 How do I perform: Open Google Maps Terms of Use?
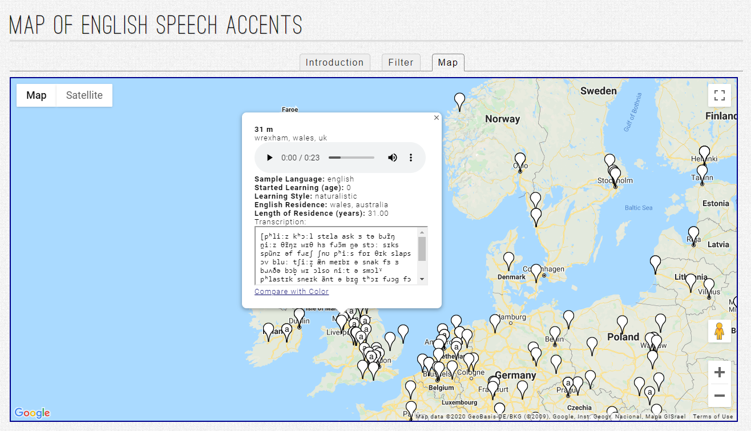click(x=713, y=416)
